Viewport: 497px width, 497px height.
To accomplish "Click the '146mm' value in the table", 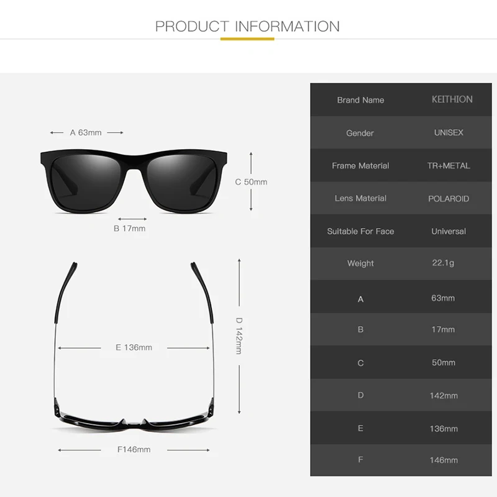I will 444,460.
